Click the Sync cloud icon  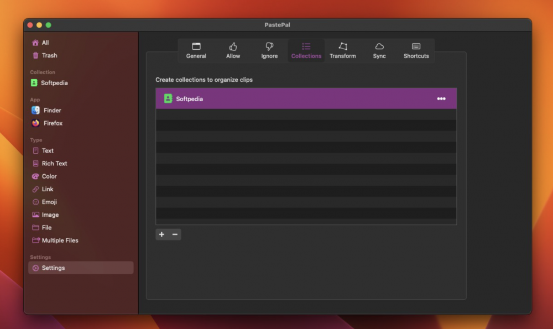379,46
